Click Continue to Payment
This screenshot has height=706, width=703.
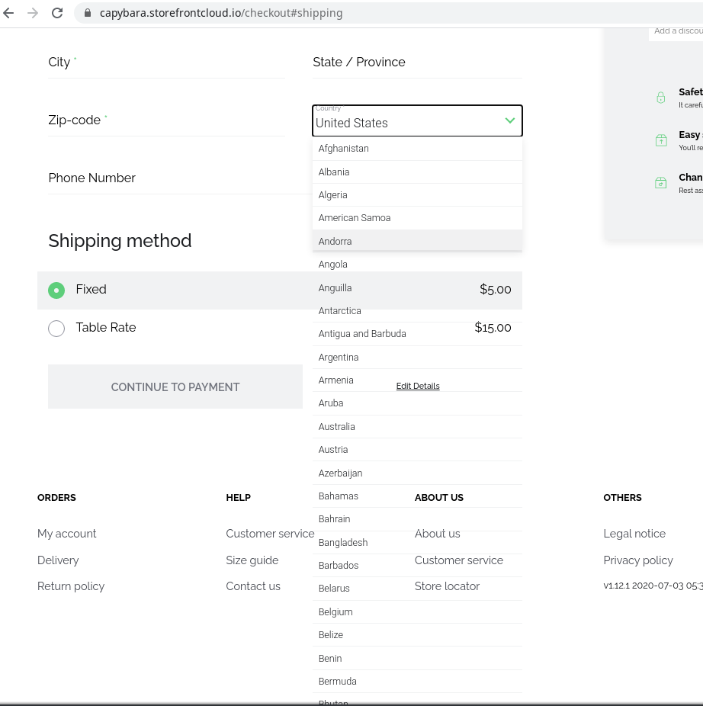(175, 387)
